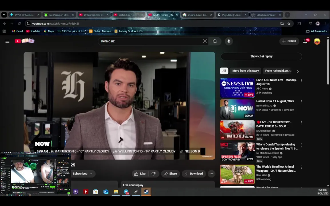Open options for ABC News Live video
The image size is (330, 206).
(301, 81)
